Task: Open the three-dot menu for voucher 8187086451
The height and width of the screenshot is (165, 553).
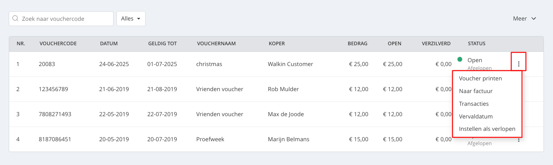Action: (518, 140)
